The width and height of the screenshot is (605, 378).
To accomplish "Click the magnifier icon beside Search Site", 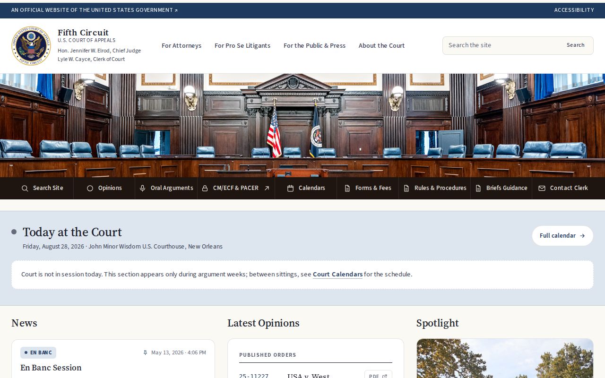I will coord(25,188).
